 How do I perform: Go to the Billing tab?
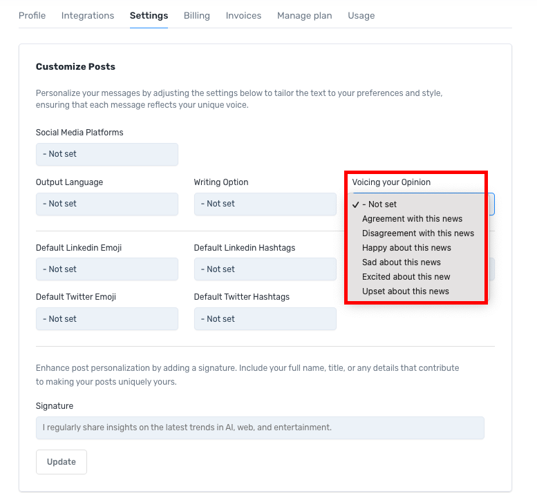point(197,15)
